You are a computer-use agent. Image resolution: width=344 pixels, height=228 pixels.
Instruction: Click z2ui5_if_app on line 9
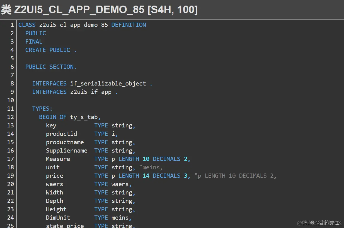tap(91, 92)
